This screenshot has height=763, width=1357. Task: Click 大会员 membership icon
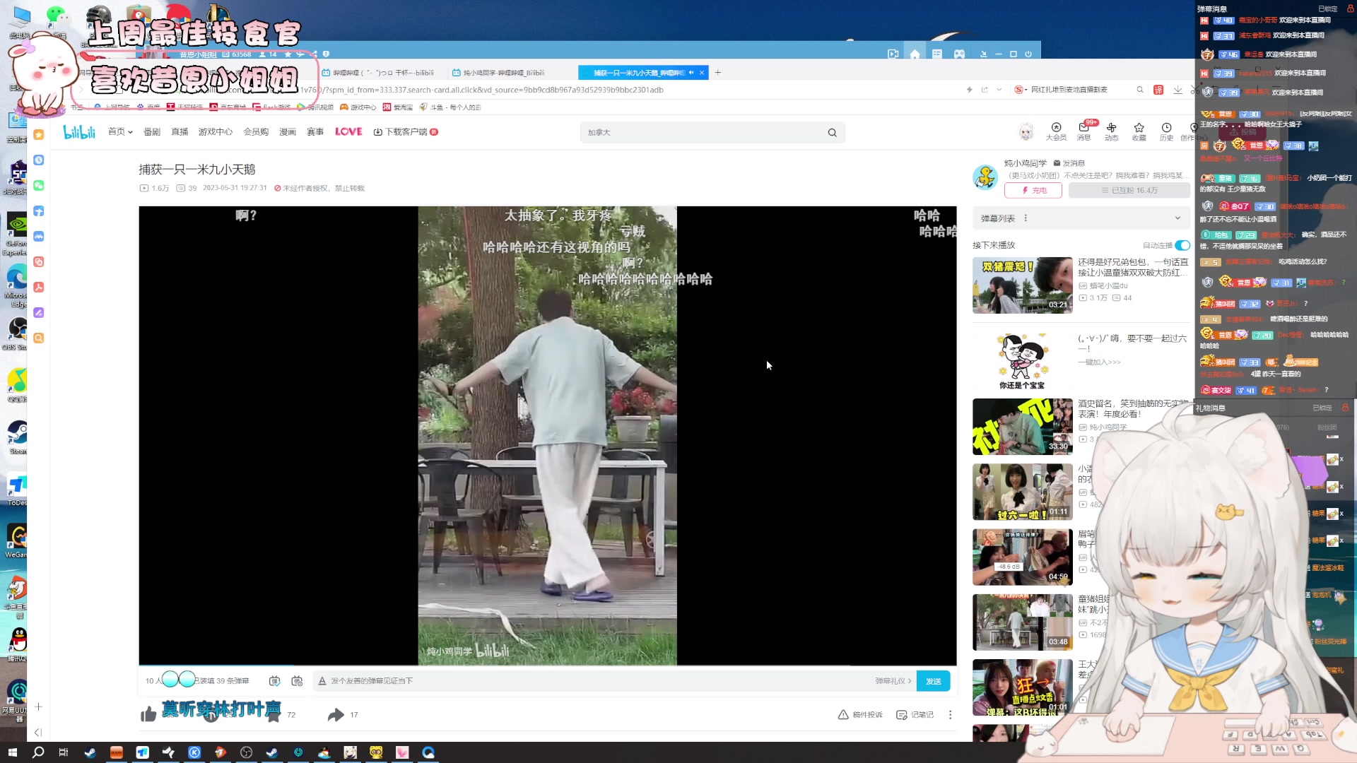[1056, 129]
